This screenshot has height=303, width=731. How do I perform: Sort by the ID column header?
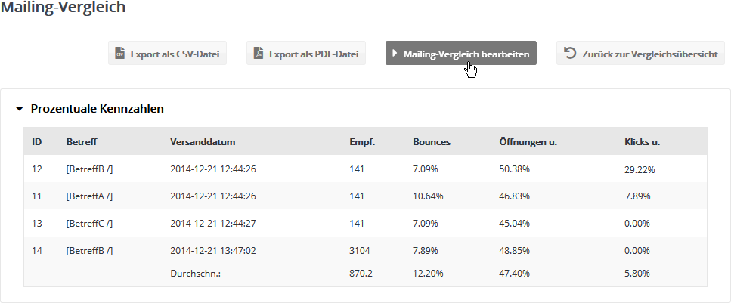point(36,141)
